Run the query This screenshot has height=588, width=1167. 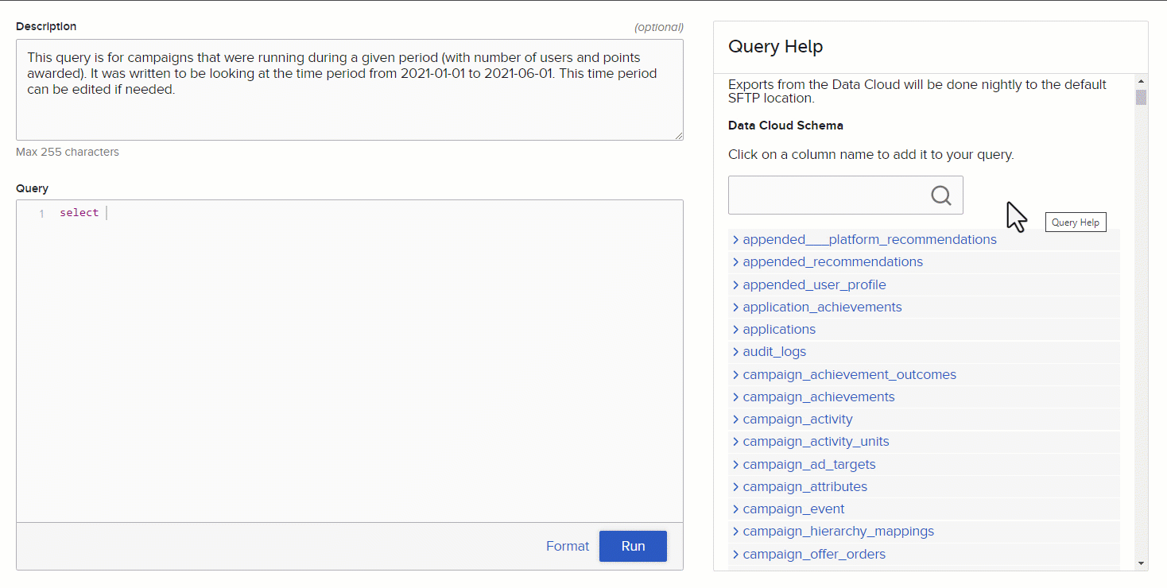click(x=633, y=546)
